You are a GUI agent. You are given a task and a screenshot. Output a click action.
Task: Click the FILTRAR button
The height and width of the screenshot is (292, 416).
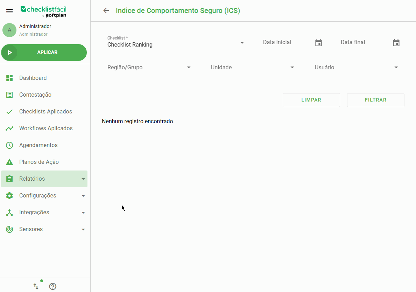tap(375, 100)
